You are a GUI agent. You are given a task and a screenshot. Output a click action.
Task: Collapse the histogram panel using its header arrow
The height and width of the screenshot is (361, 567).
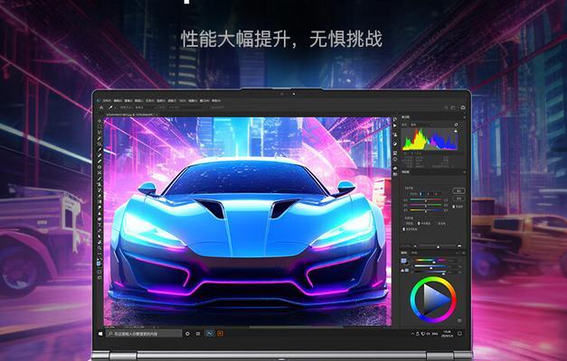pyautogui.click(x=465, y=117)
